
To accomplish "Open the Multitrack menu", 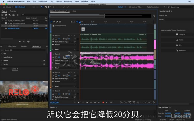I will [43, 2].
